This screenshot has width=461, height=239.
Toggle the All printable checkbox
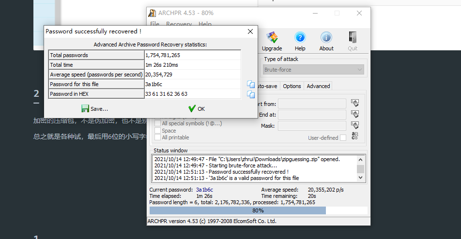[x=158, y=137]
